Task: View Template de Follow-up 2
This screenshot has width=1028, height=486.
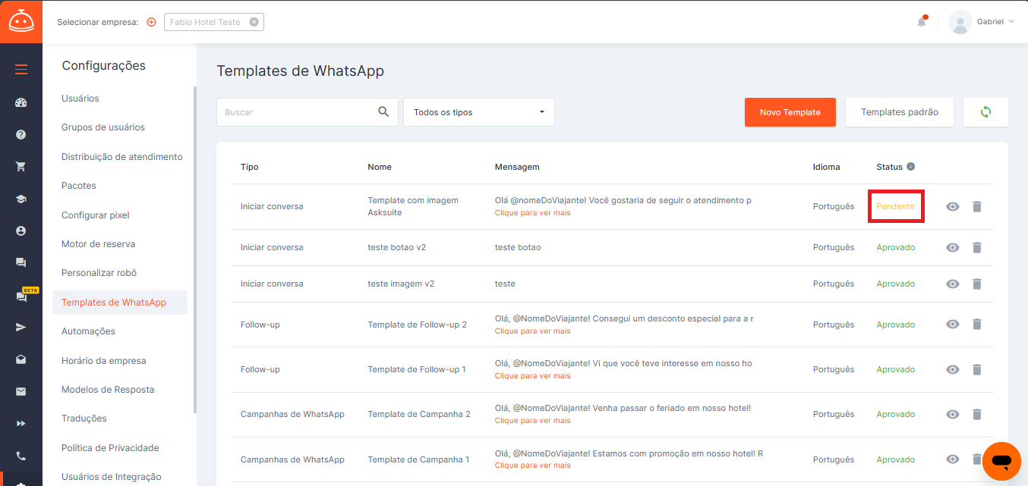Action: click(x=953, y=325)
